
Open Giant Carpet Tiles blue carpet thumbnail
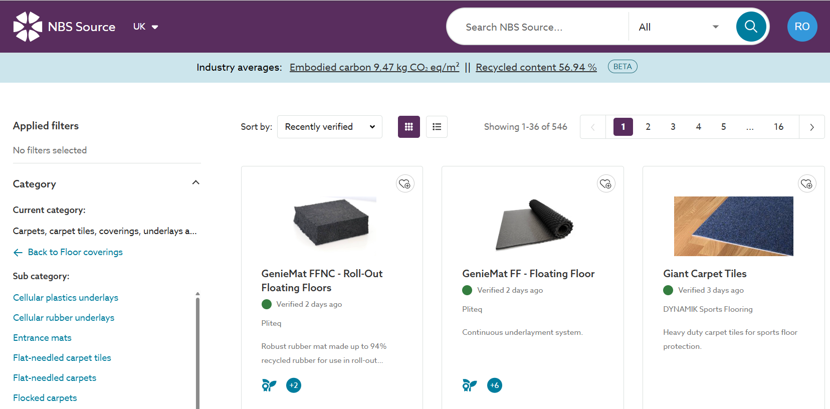coord(734,226)
